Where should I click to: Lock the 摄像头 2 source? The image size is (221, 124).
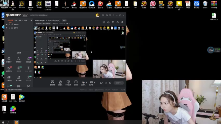click(9, 24)
